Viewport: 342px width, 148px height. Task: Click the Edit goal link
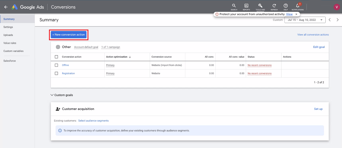pyautogui.click(x=319, y=47)
